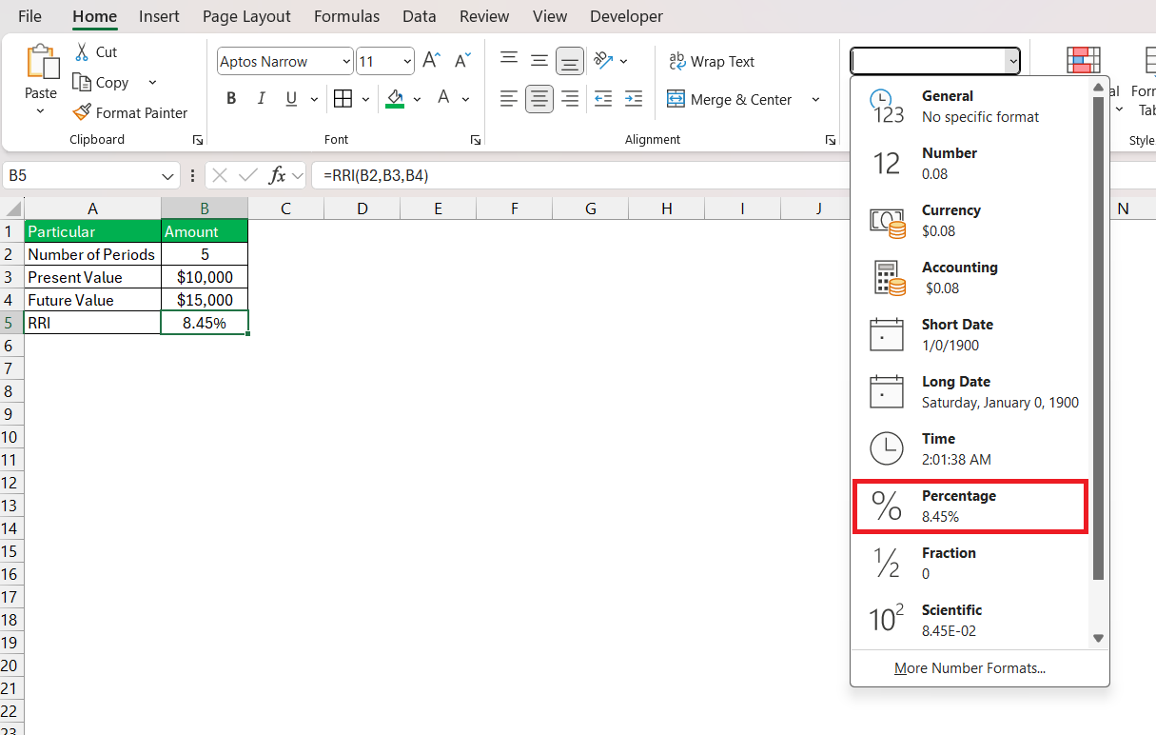Choose the Long Date format

point(970,392)
